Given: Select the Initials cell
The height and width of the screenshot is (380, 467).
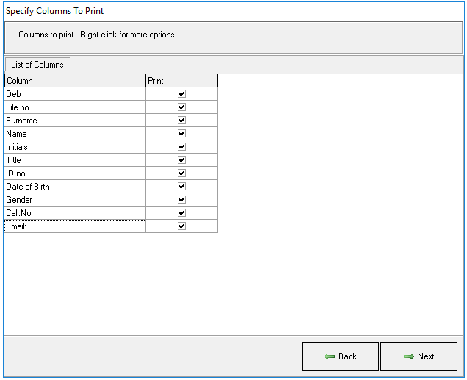Looking at the screenshot, I should click(75, 147).
